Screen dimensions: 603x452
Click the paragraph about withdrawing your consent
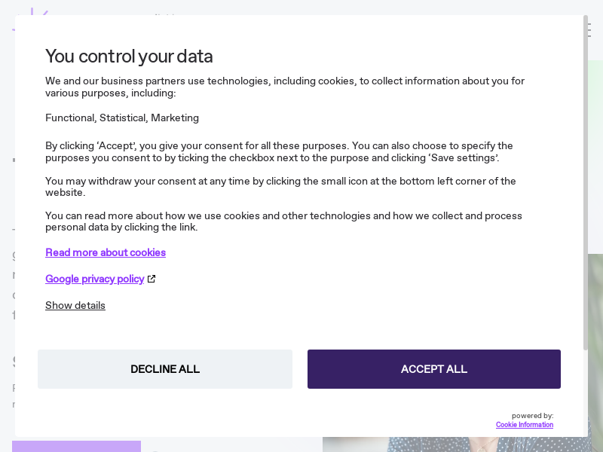coord(280,186)
